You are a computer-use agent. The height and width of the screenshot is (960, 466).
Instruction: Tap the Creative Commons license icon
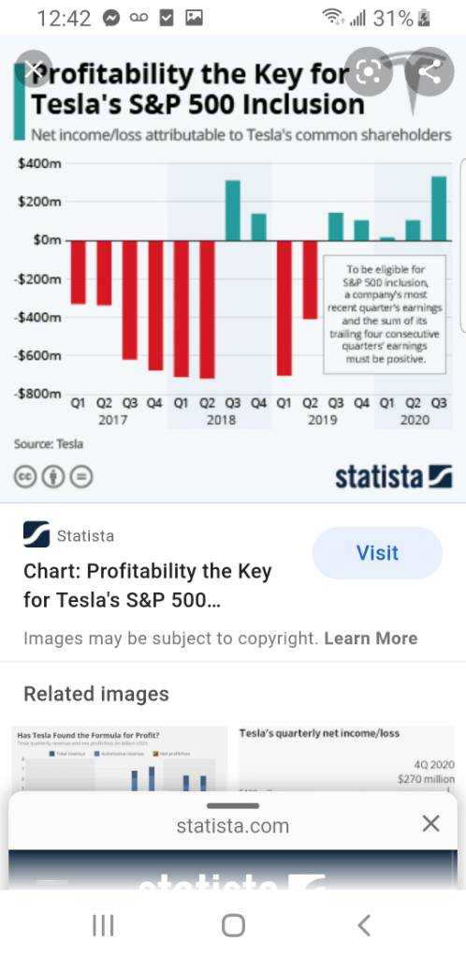click(24, 477)
